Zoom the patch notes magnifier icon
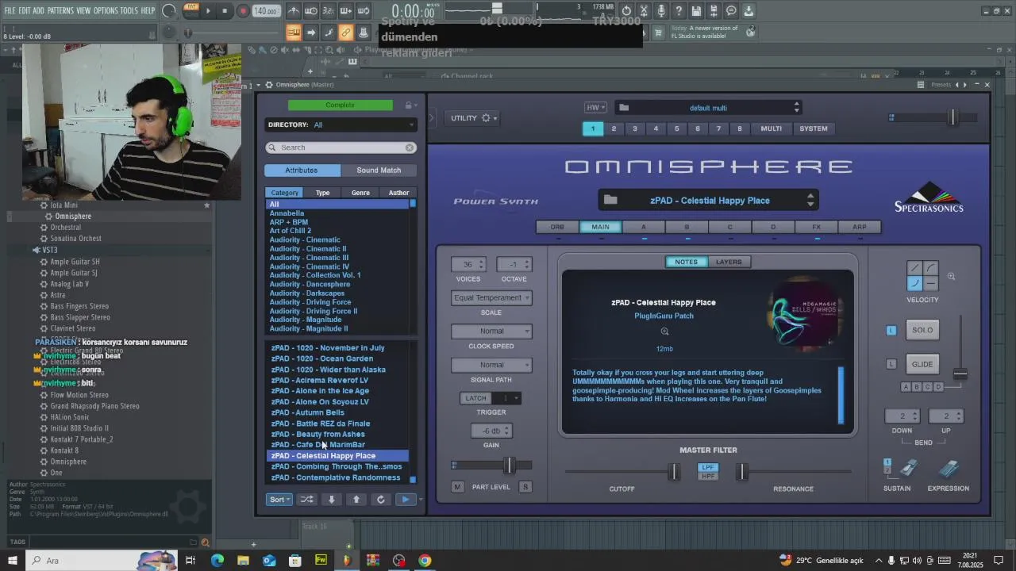This screenshot has height=571, width=1016. pyautogui.click(x=664, y=332)
